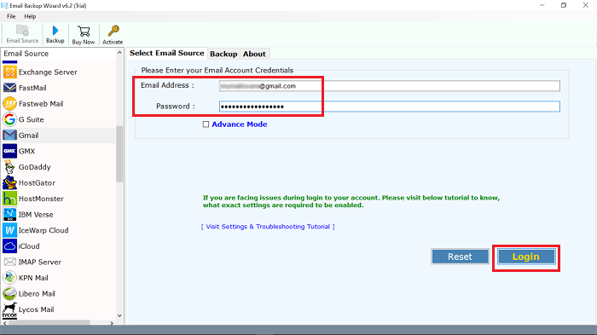Select the GoDaddy text entry
The width and height of the screenshot is (597, 335).
(35, 167)
